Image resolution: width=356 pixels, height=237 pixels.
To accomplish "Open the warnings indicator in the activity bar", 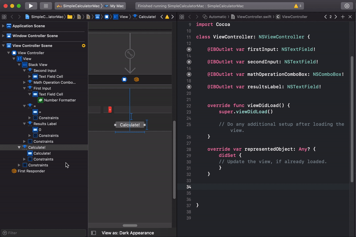I will point(297,6).
